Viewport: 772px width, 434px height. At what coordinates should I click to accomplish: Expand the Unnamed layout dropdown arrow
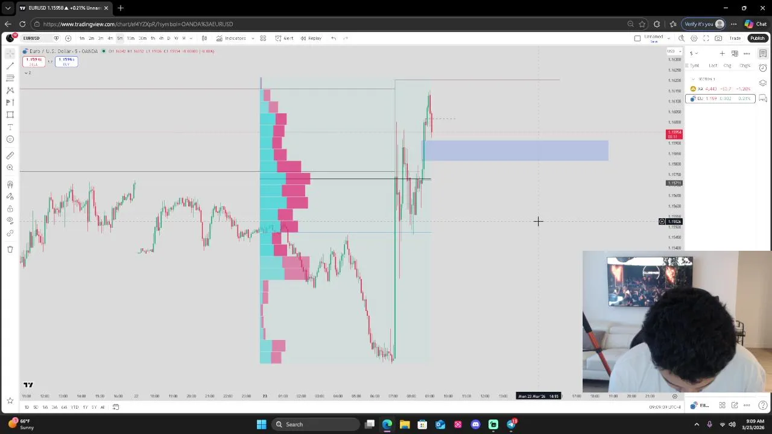pyautogui.click(x=669, y=38)
